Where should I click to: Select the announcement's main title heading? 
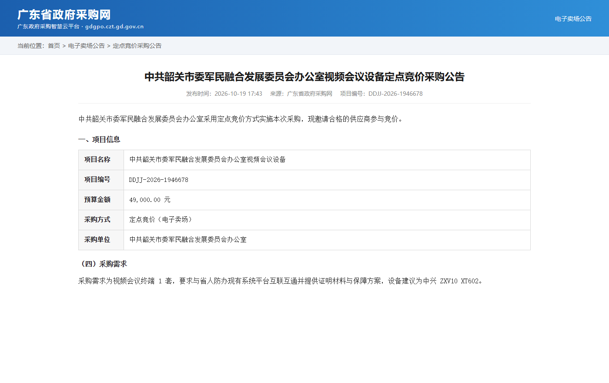[x=304, y=77]
